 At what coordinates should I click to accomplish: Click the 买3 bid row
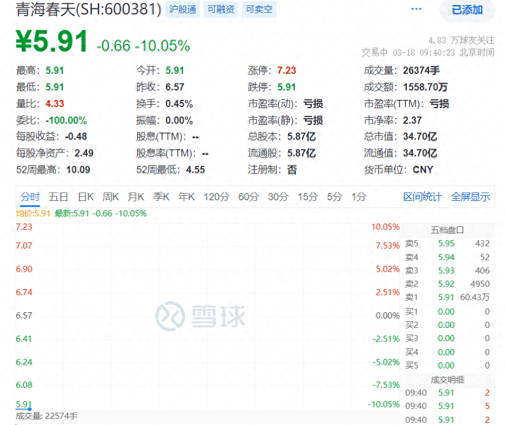click(447, 338)
